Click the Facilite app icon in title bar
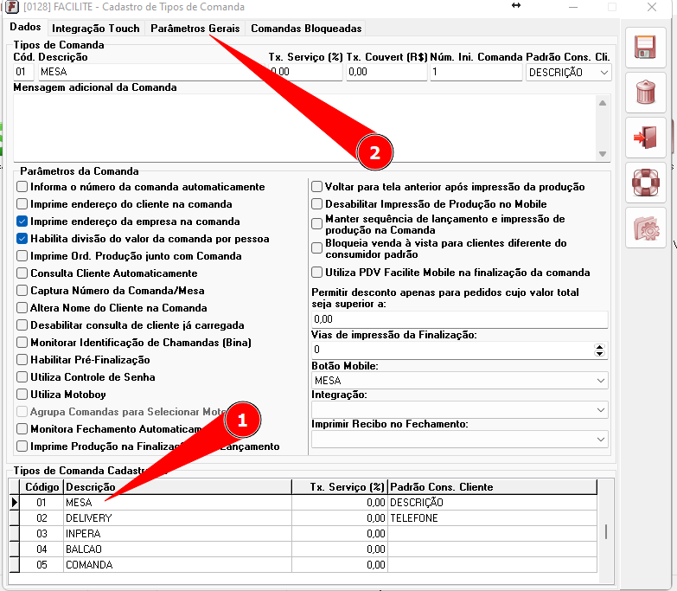 pos(11,7)
